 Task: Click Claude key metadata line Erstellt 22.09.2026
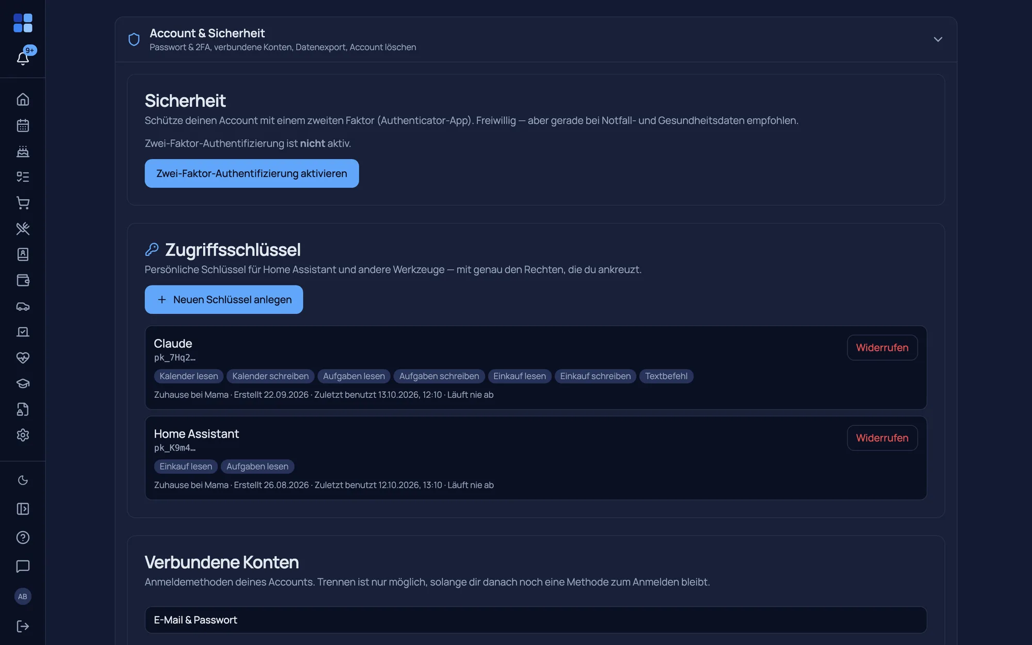pos(324,395)
